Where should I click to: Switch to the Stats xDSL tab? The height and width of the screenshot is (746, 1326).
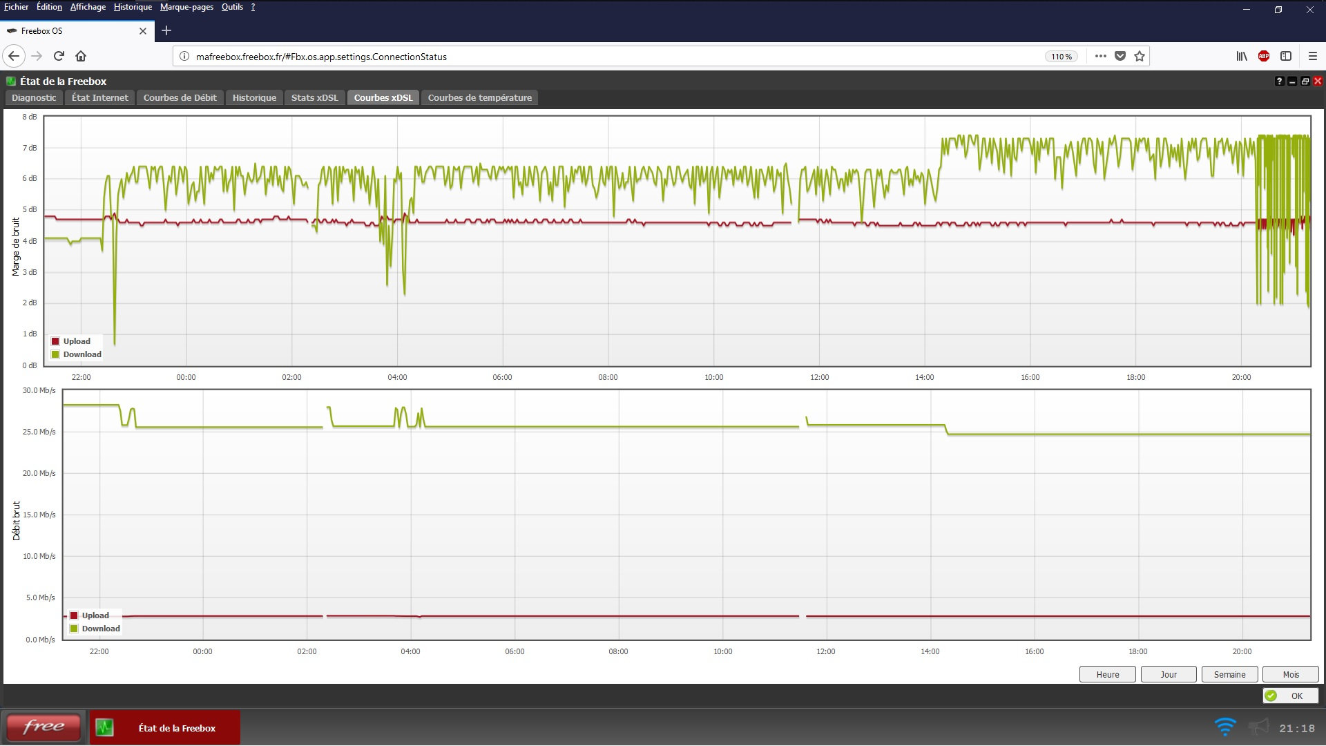tap(314, 98)
